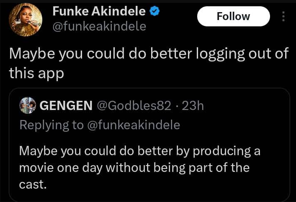
Task: Click the "by producing a" quoted line
Action: (x=218, y=151)
